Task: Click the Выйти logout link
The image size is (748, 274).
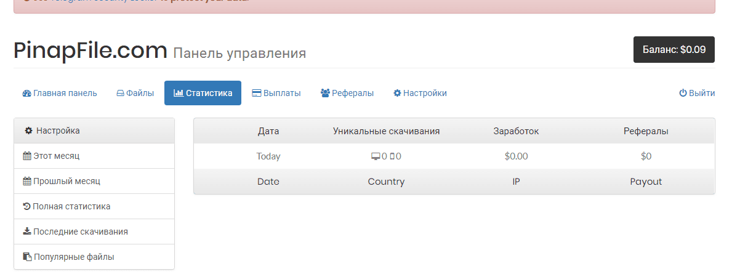Action: 697,93
